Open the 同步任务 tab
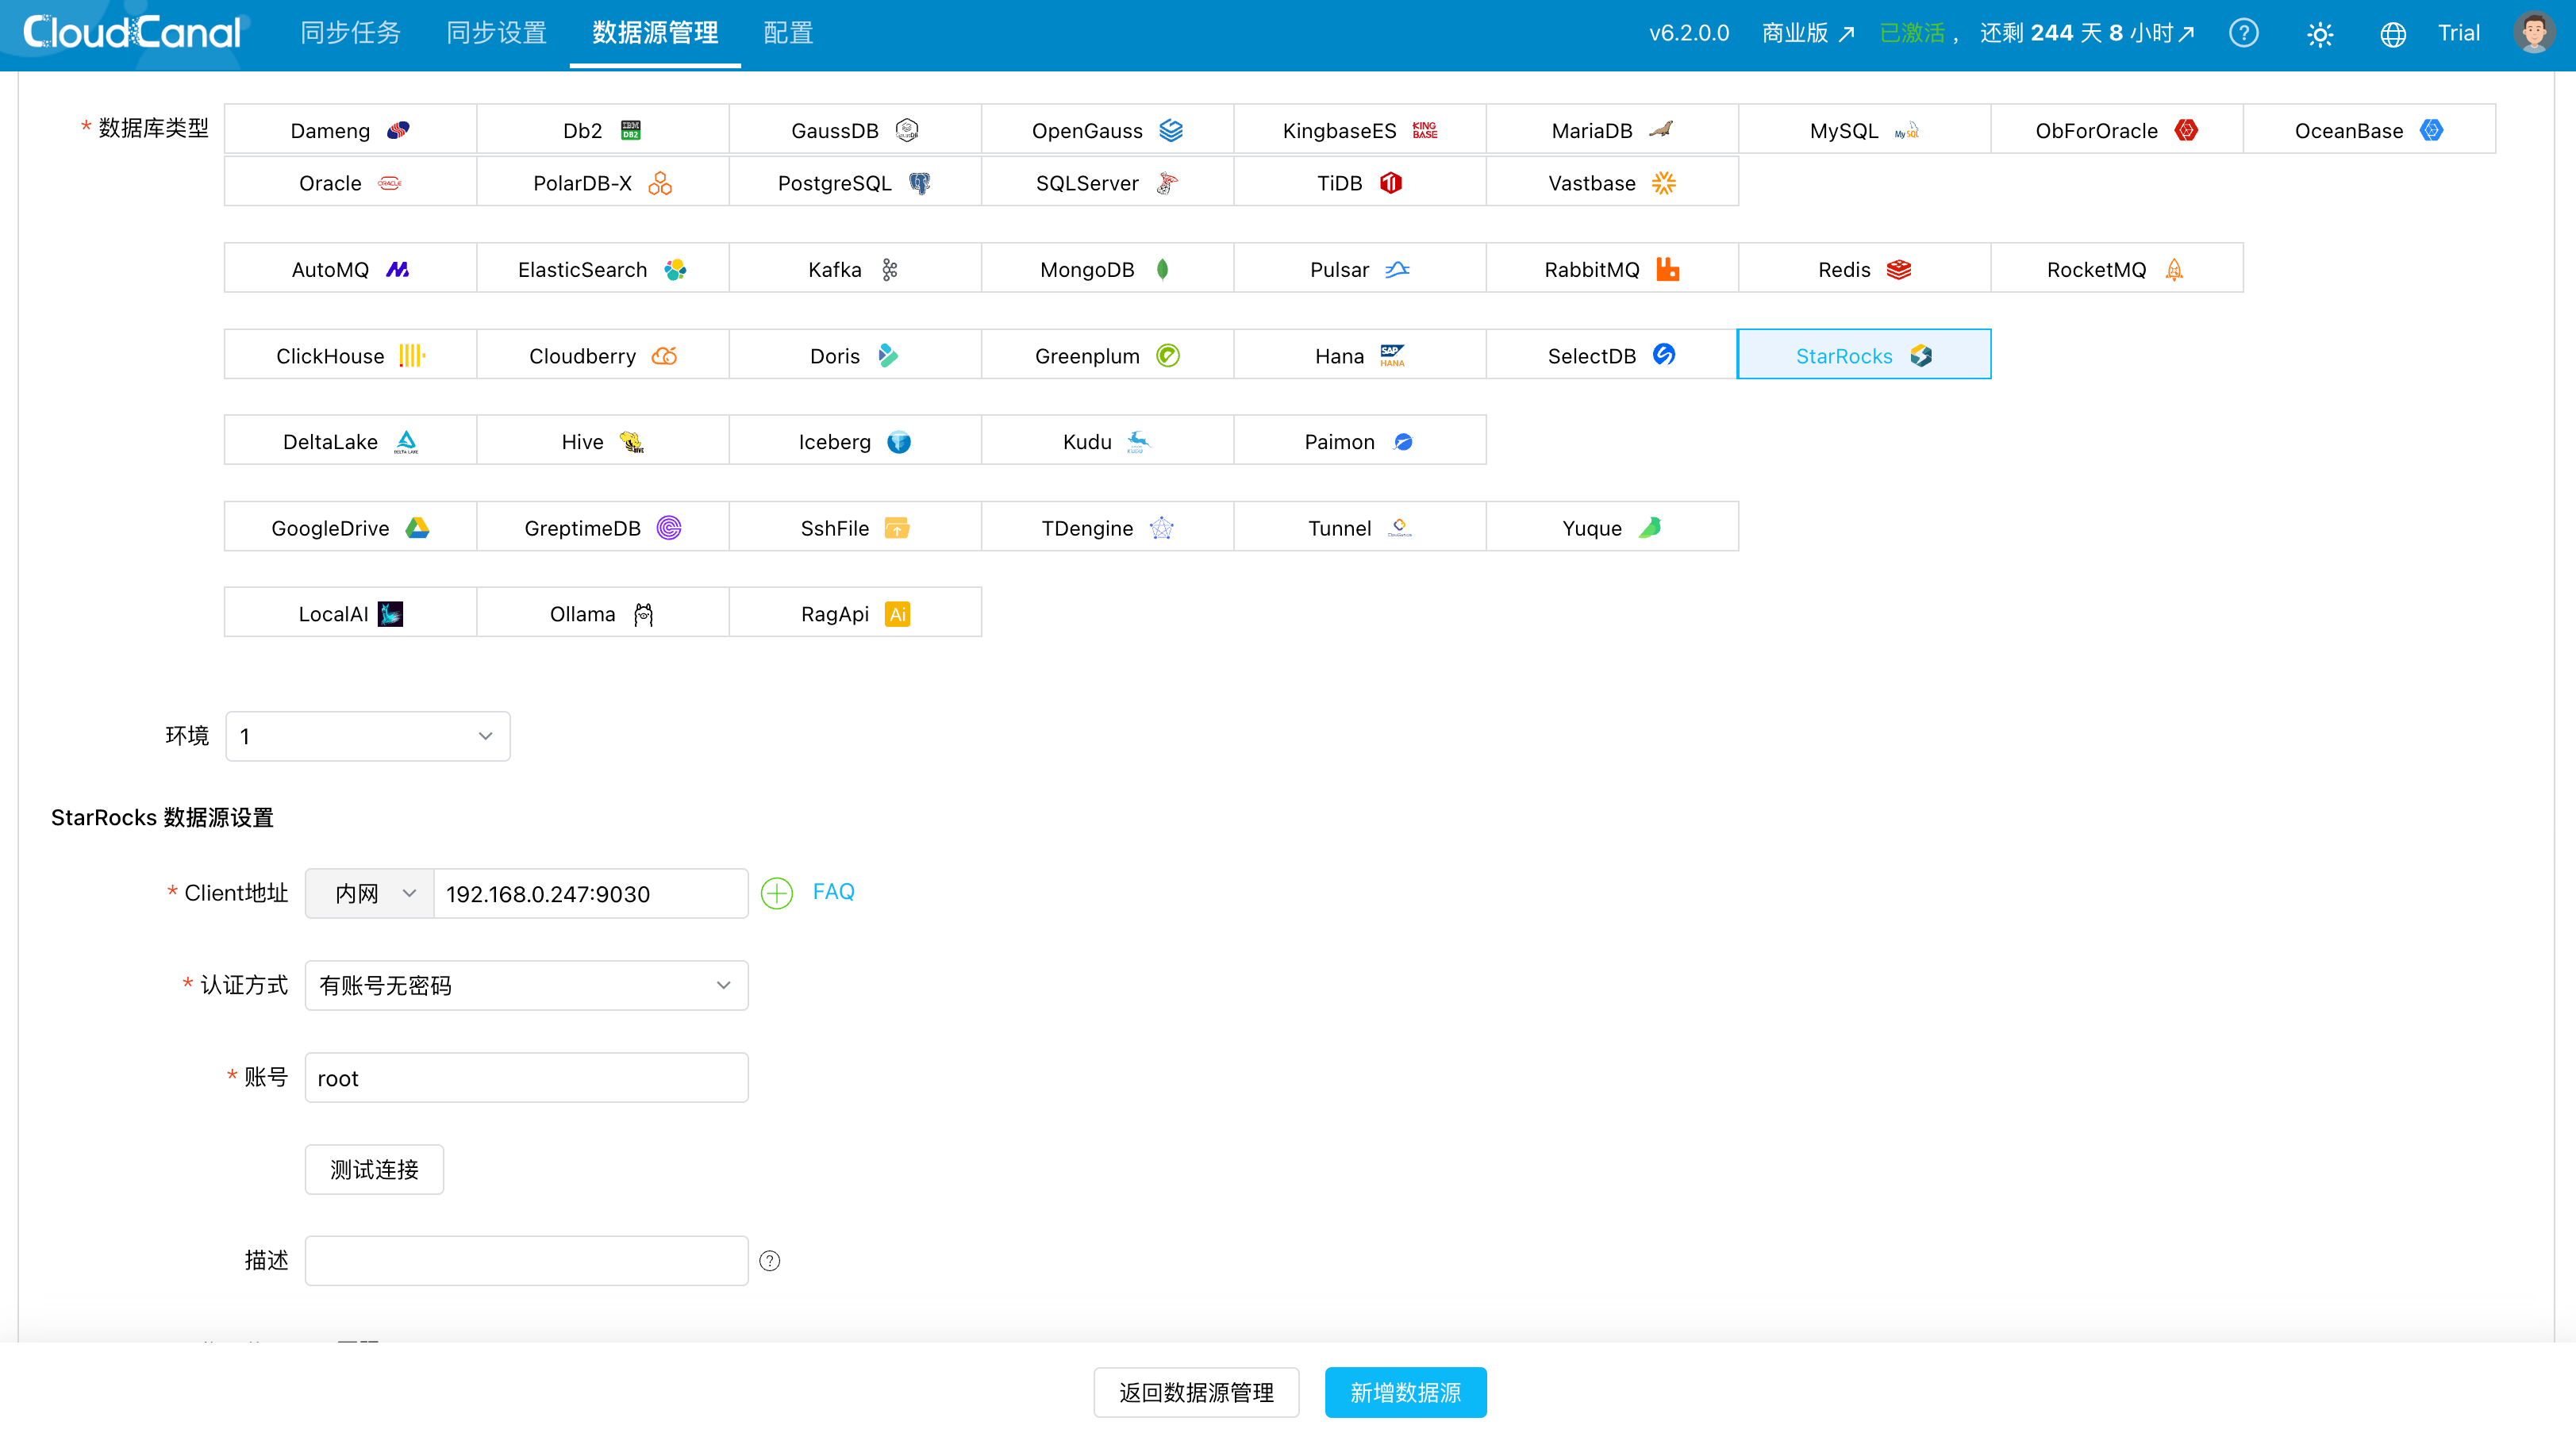Screen dimensions: 2576x1433 pos(350,33)
